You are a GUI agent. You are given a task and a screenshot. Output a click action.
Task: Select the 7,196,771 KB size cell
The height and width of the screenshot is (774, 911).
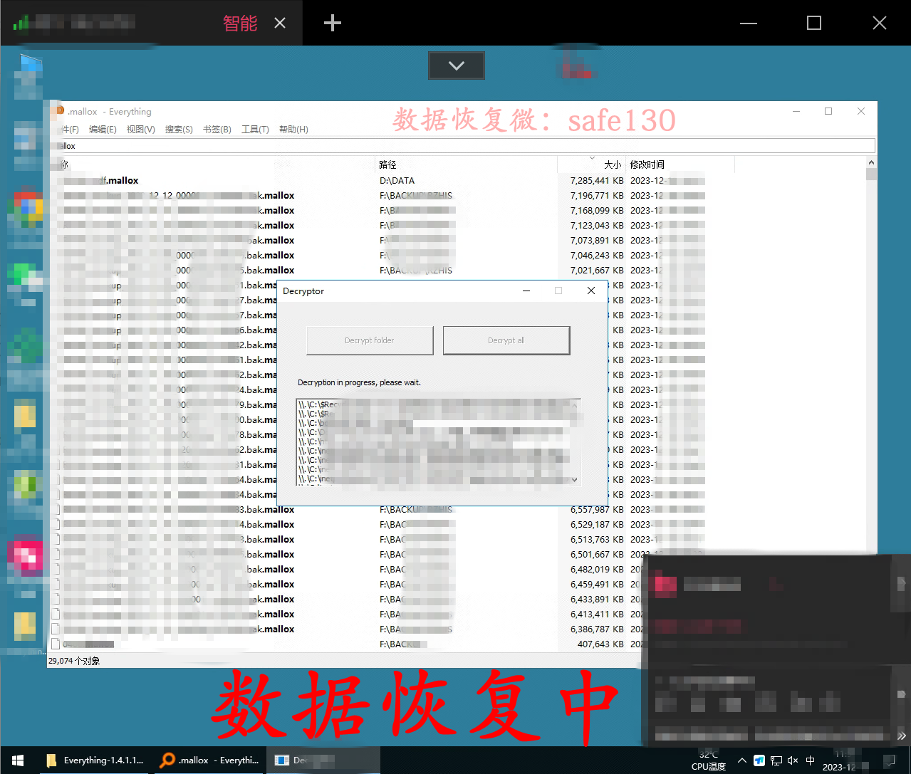pos(597,196)
